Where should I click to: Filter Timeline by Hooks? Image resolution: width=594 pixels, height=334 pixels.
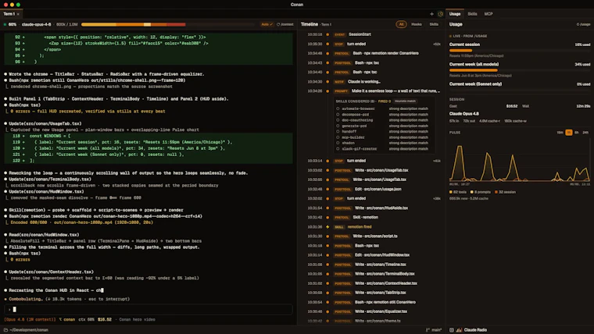417,24
